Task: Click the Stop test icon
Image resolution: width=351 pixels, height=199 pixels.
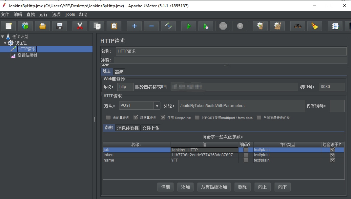Action: point(223,26)
